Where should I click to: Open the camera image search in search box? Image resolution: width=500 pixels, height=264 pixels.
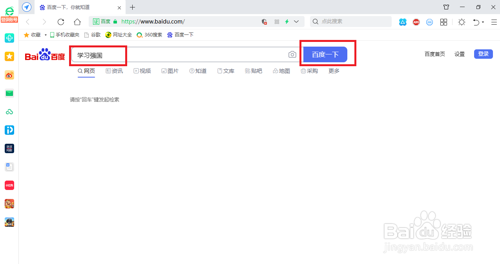[292, 54]
